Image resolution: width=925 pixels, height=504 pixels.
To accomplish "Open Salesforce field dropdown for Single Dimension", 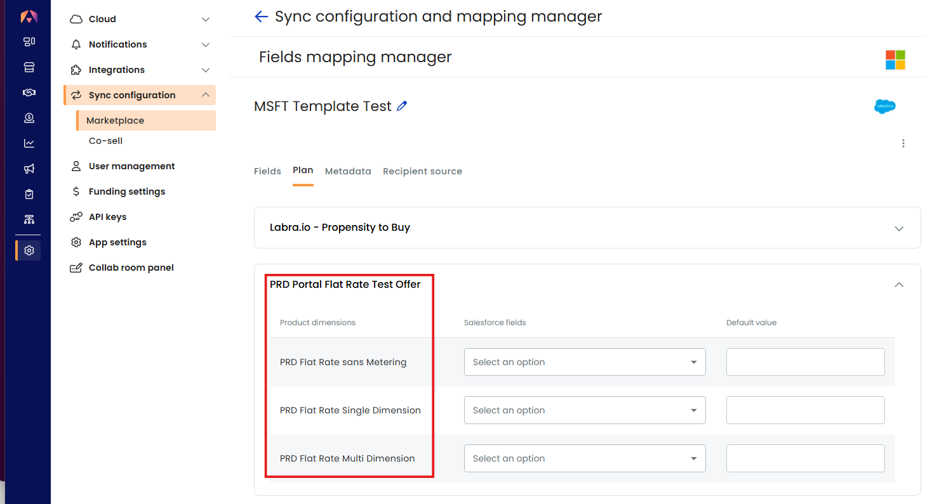I will click(x=585, y=410).
